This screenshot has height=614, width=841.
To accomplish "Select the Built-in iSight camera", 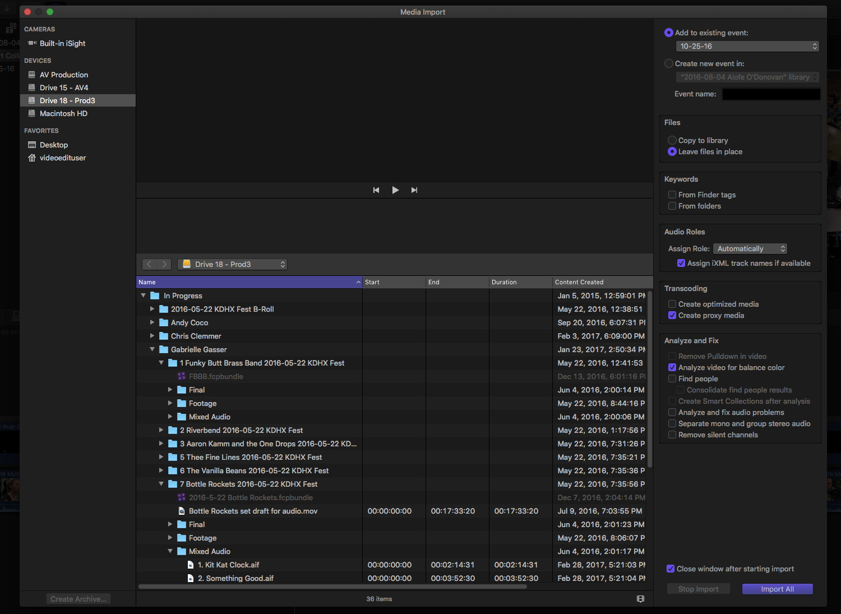I will tap(62, 43).
